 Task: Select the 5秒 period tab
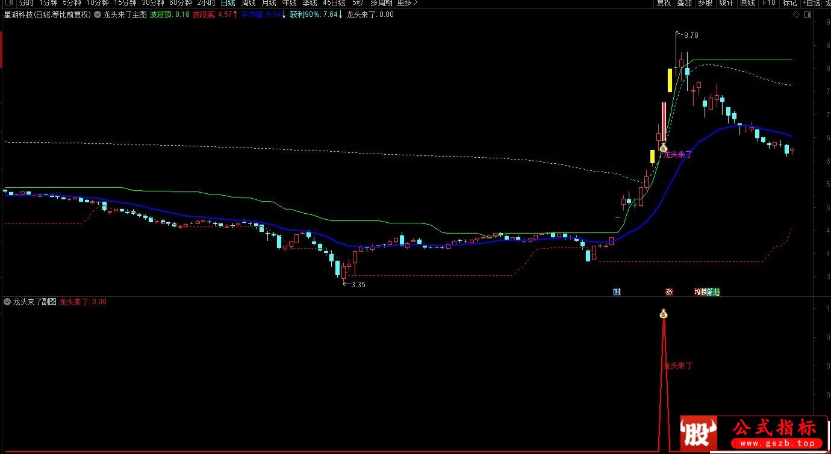358,3
